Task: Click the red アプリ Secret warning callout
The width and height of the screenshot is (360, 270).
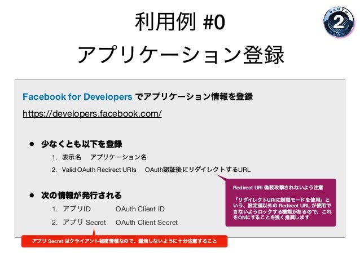Action: [x=125, y=241]
